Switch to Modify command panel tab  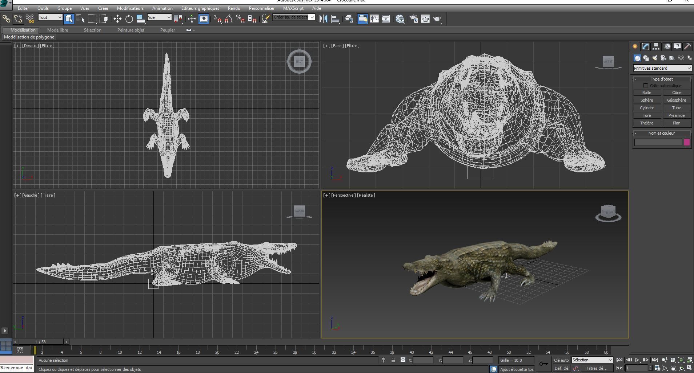click(645, 46)
